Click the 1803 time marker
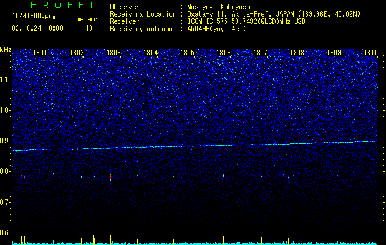The height and width of the screenshot is (245, 386). point(114,53)
